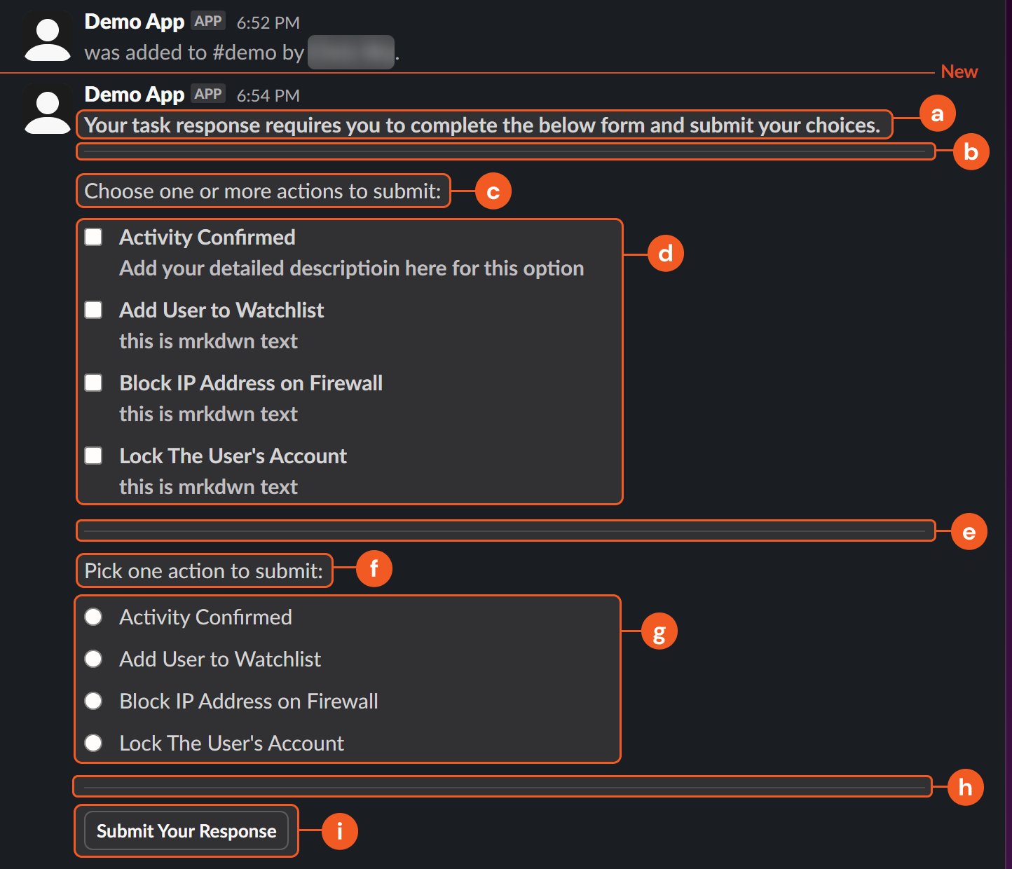Check the Lock The User's Account checkbox
Image resolution: width=1012 pixels, height=869 pixels.
click(x=93, y=456)
